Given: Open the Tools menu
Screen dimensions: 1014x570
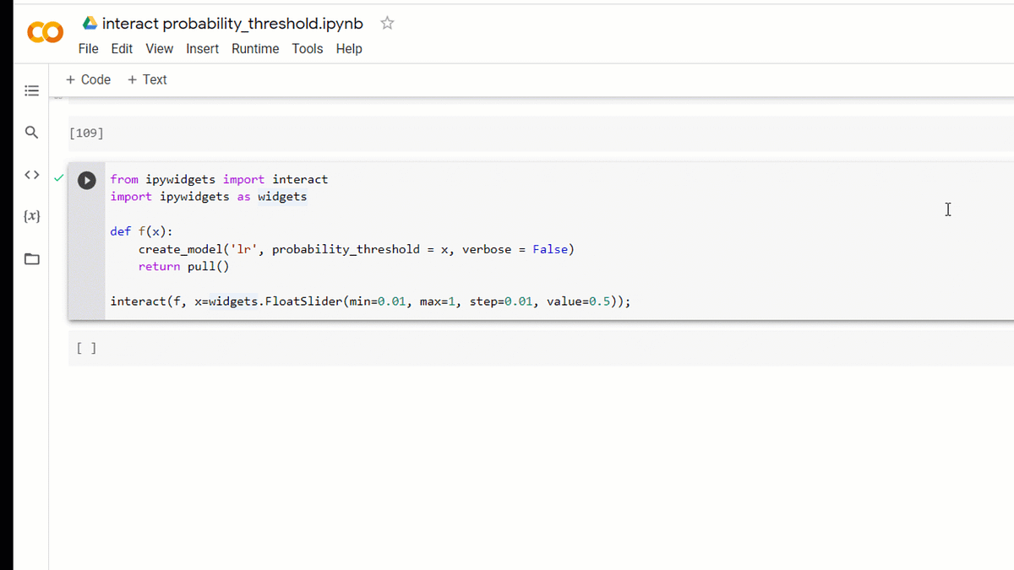Looking at the screenshot, I should 307,48.
